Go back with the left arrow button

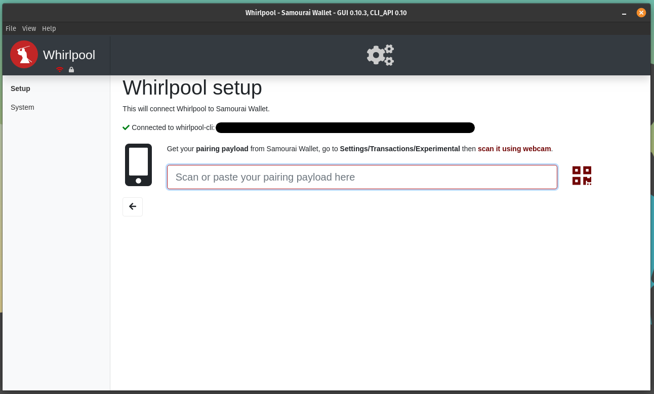[x=133, y=206]
